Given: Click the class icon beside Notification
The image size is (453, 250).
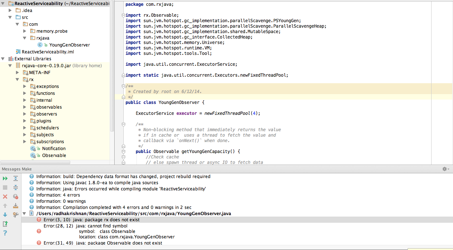Looking at the screenshot, I should pyautogui.click(x=33, y=149).
